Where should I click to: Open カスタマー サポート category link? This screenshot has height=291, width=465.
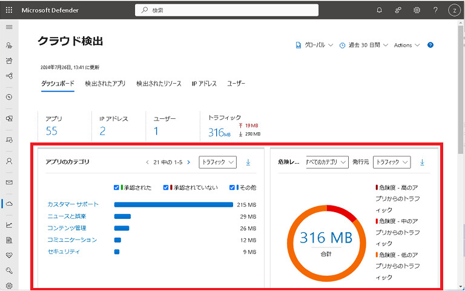click(73, 204)
